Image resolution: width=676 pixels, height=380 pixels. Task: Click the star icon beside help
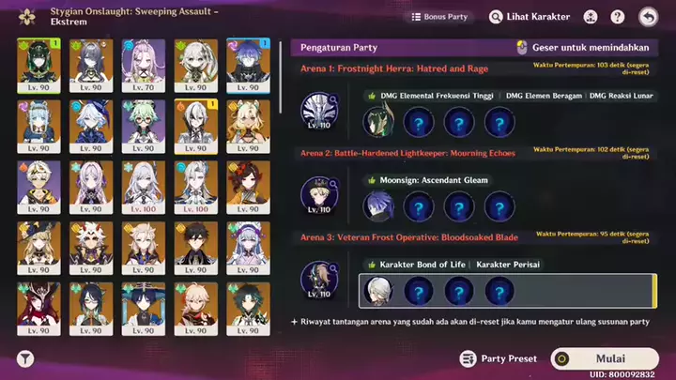pos(591,17)
